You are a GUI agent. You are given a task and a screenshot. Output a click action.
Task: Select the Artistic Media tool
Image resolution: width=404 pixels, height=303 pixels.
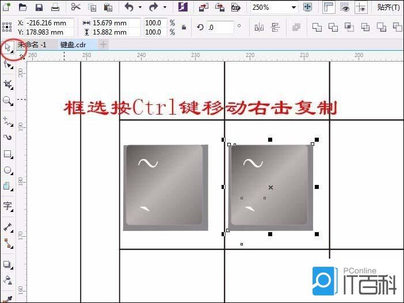click(x=8, y=137)
